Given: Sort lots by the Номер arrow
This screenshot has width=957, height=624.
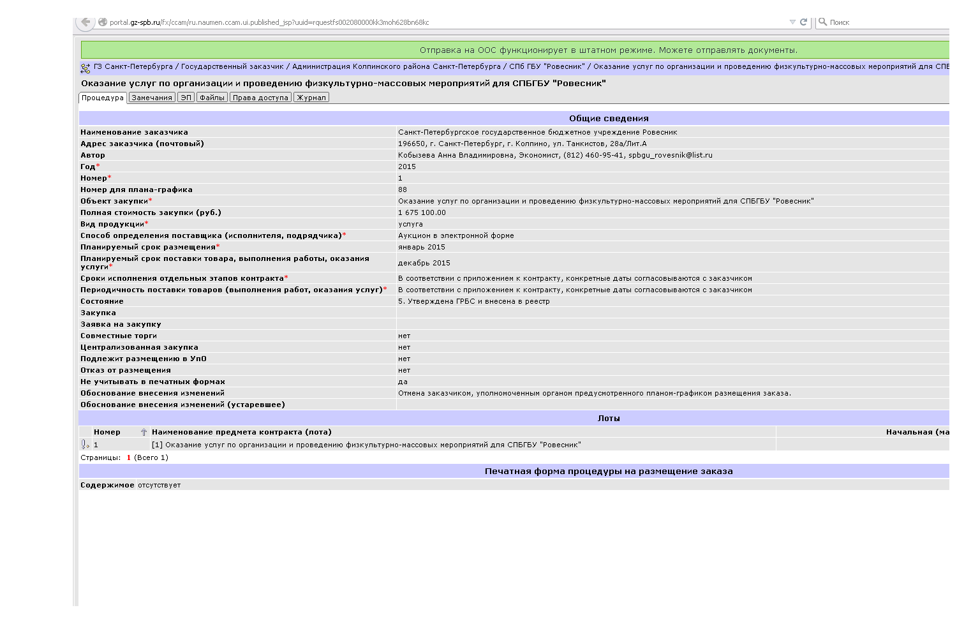Looking at the screenshot, I should [144, 432].
